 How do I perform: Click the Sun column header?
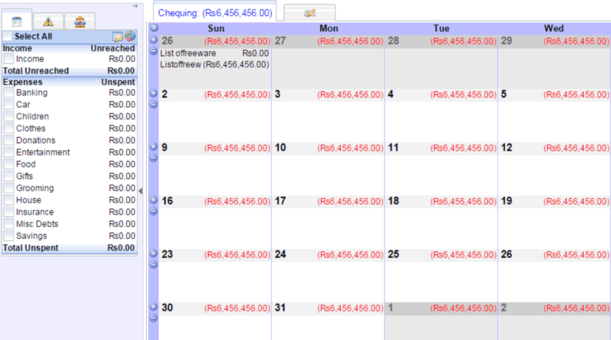(x=216, y=29)
